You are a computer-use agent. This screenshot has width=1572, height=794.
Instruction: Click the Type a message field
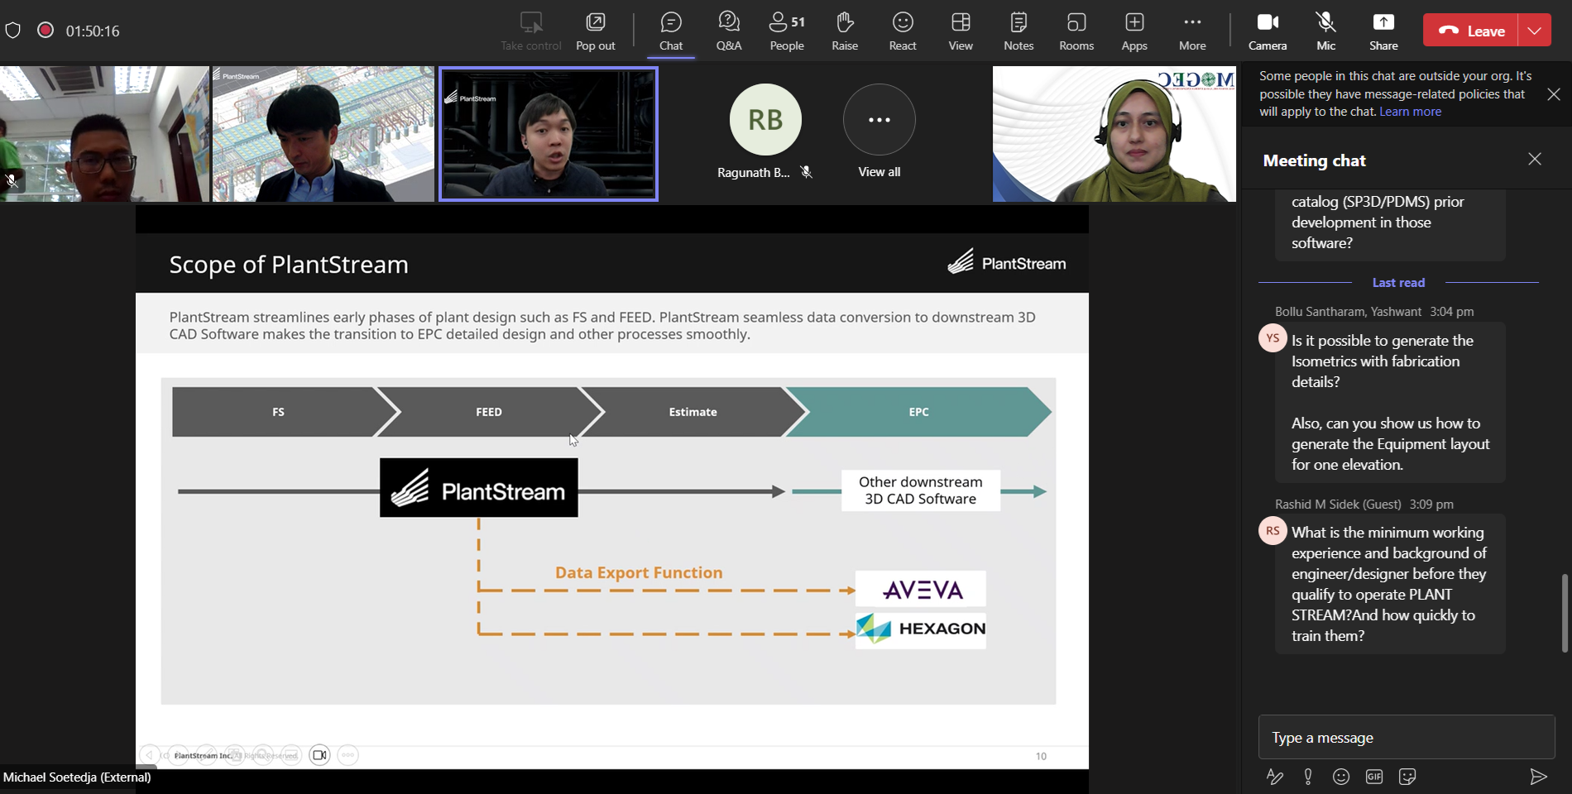click(1407, 737)
